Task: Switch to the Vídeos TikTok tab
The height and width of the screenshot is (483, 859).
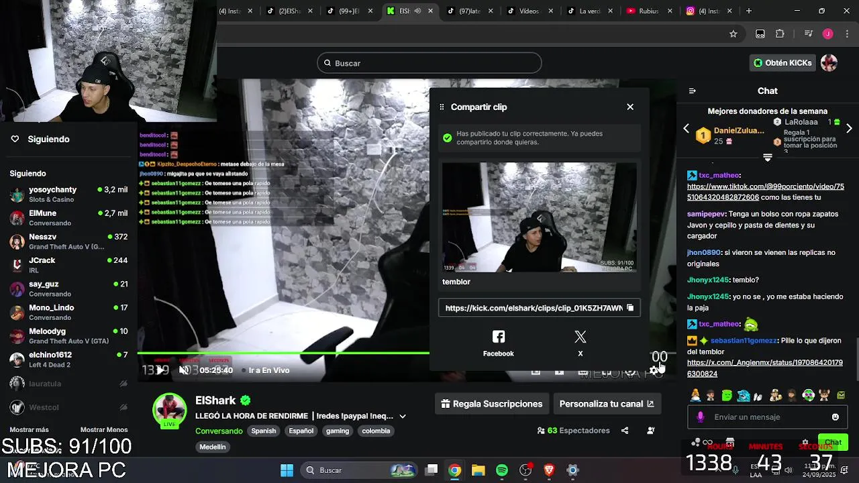Action: 529,11
